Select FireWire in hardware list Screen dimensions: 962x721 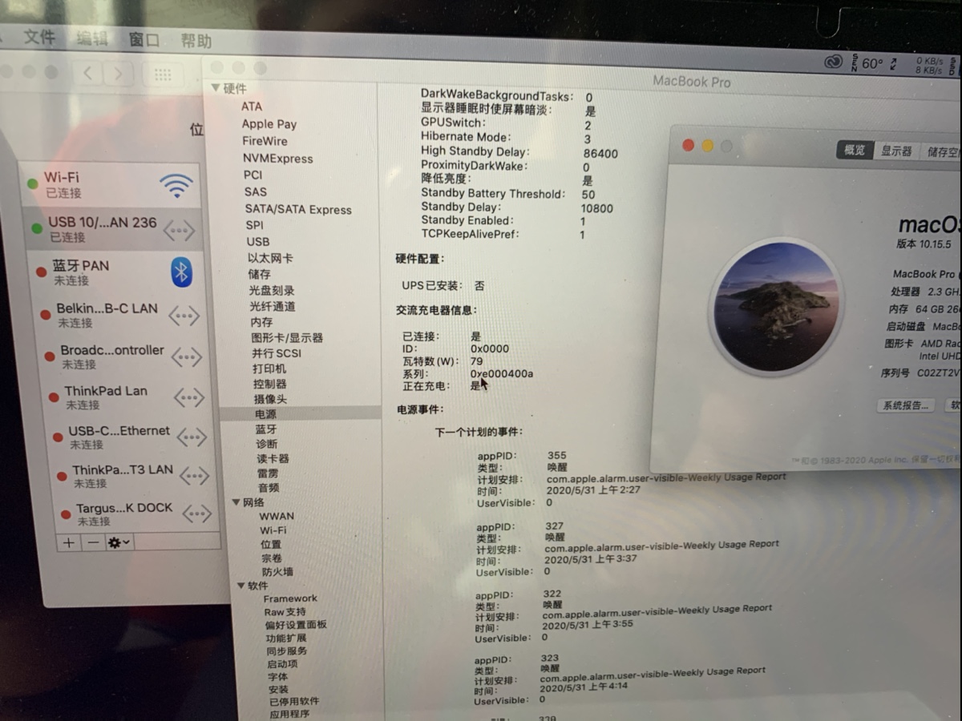(x=265, y=141)
